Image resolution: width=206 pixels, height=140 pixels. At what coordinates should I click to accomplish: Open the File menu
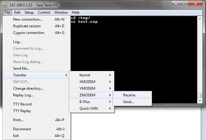(x=7, y=12)
